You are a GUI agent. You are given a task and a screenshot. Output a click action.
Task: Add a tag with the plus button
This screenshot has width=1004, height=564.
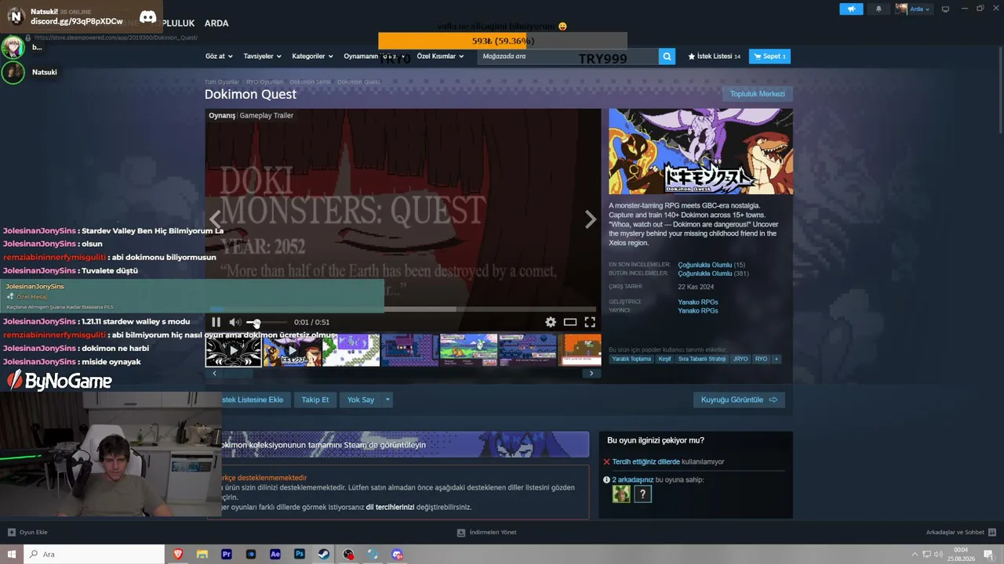pos(777,359)
